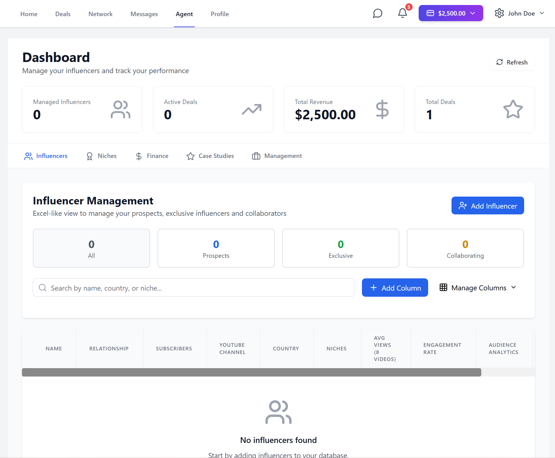
Task: Click the Add Influencer button
Action: (x=488, y=206)
